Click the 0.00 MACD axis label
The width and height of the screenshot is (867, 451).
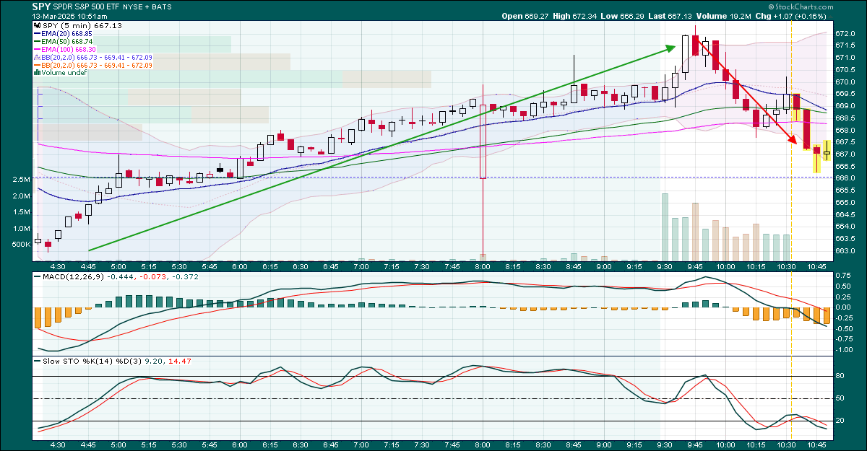tap(843, 307)
